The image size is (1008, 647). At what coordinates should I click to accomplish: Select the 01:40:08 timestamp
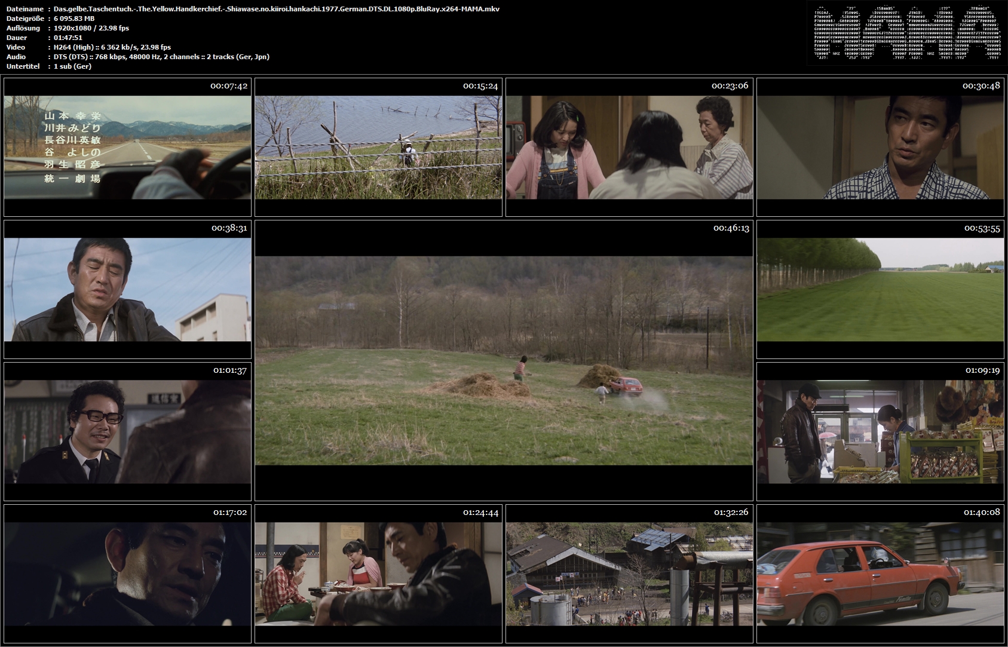[982, 513]
